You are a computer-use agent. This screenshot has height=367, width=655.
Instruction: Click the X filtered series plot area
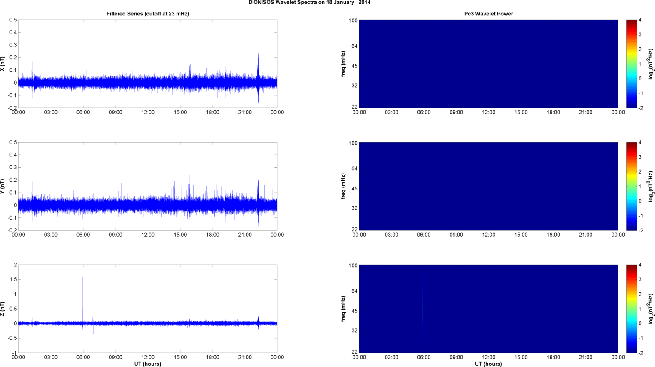(x=148, y=64)
